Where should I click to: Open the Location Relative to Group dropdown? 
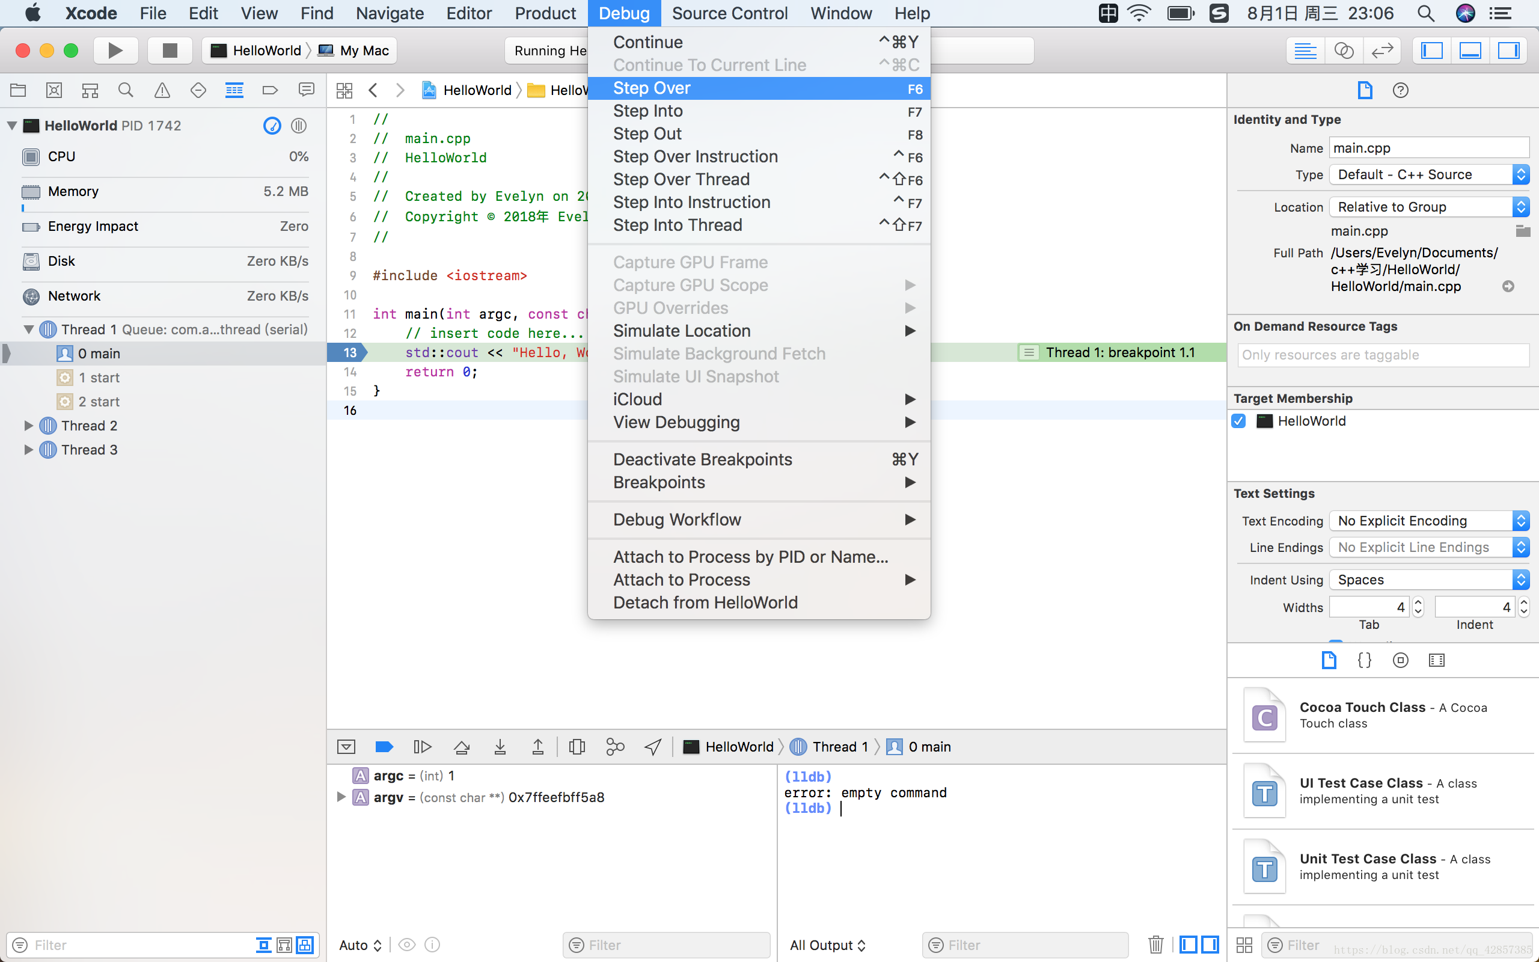coord(1429,207)
